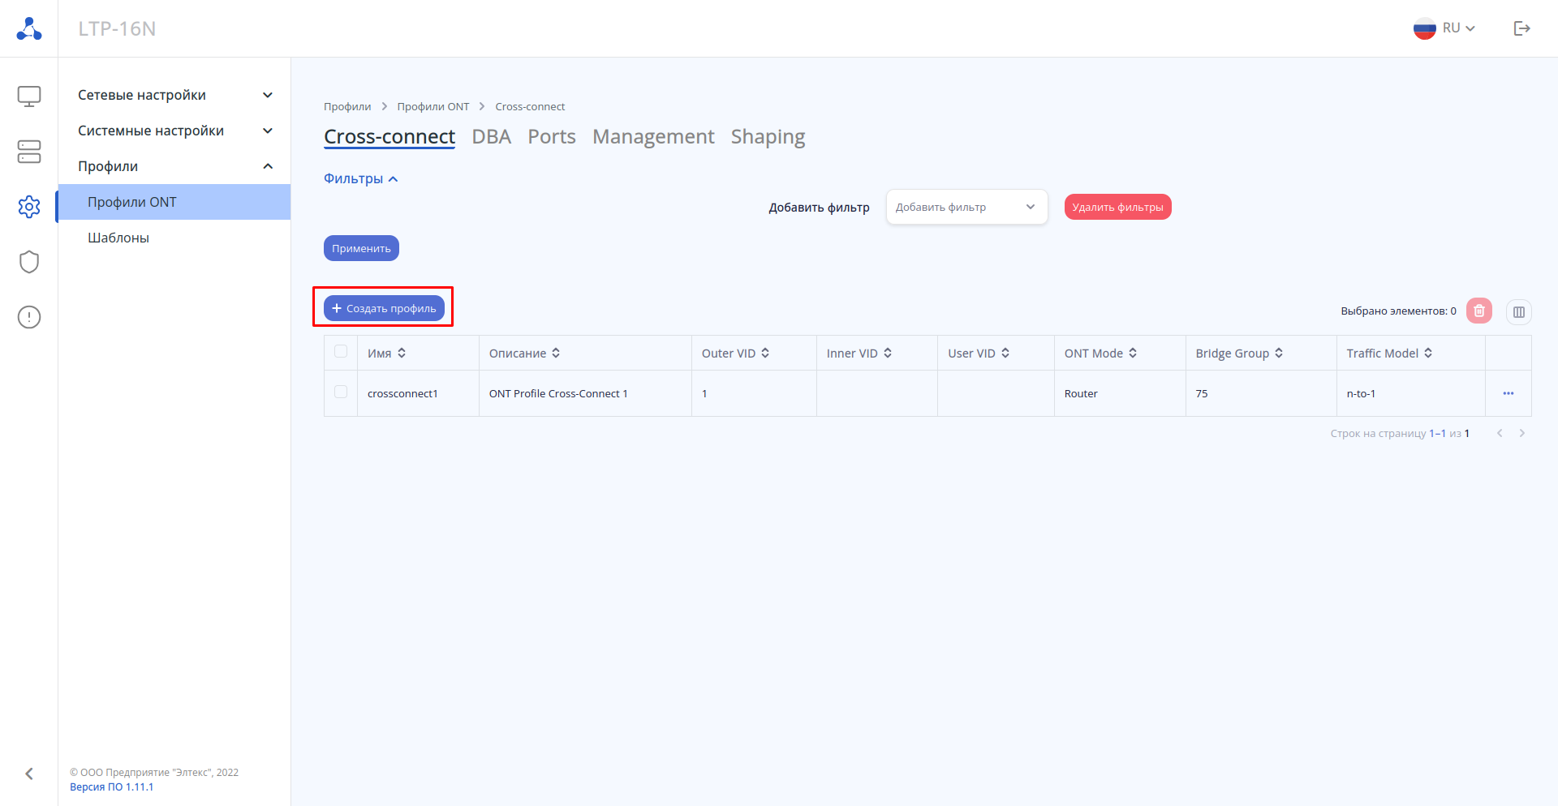1558x806 pixels.
Task: Click the Удалить фильтры button
Action: [1117, 207]
